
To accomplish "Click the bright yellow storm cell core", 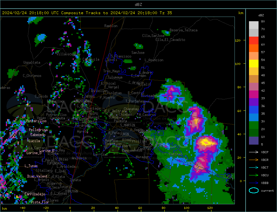I will click(x=206, y=142).
